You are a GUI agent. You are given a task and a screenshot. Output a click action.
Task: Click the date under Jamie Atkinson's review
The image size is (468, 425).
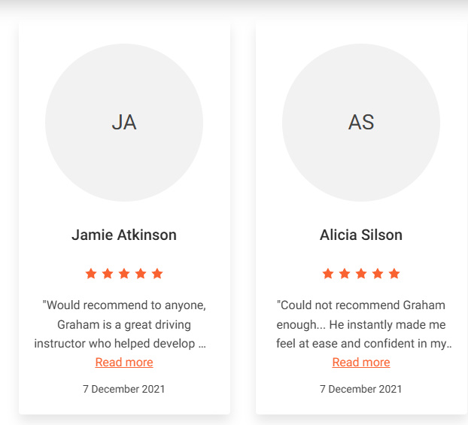coord(124,389)
